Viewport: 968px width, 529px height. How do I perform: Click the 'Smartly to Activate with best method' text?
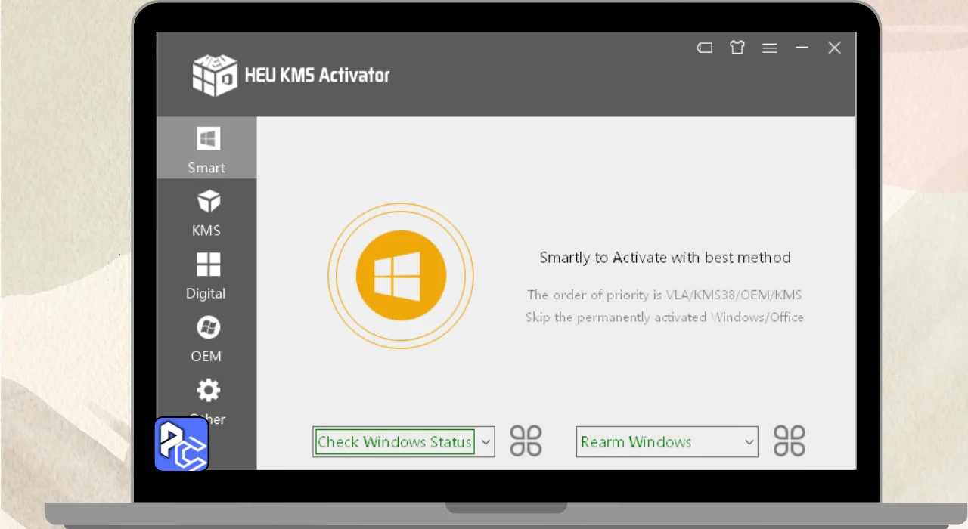(x=665, y=258)
